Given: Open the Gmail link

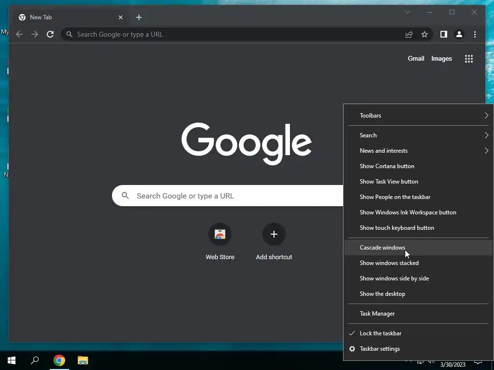Looking at the screenshot, I should 416,58.
